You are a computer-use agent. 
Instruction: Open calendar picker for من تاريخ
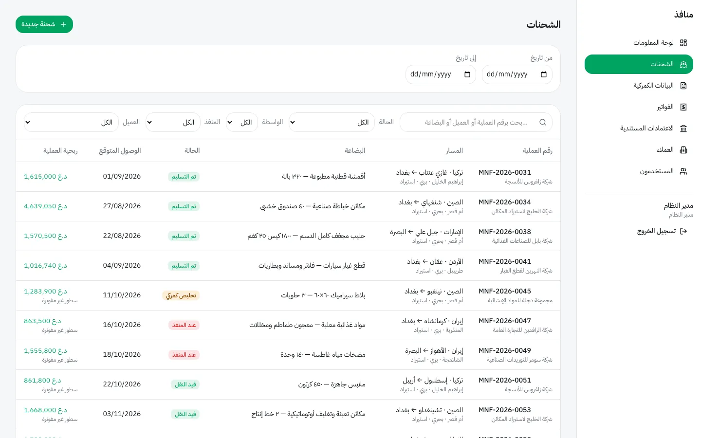[x=544, y=74]
